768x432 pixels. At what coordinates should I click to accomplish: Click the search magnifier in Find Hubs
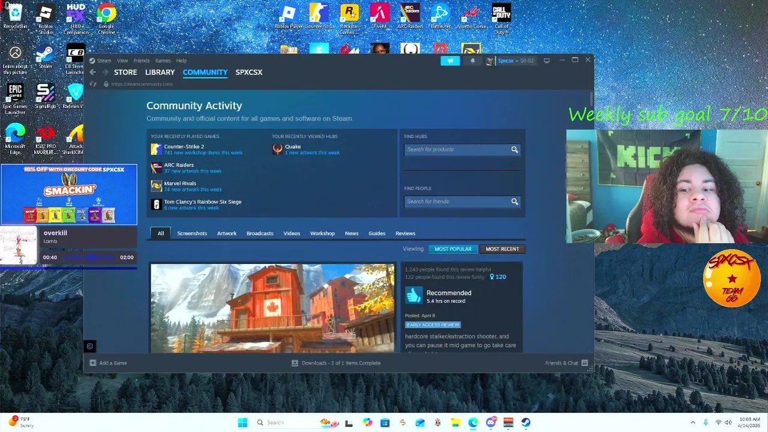(x=514, y=149)
